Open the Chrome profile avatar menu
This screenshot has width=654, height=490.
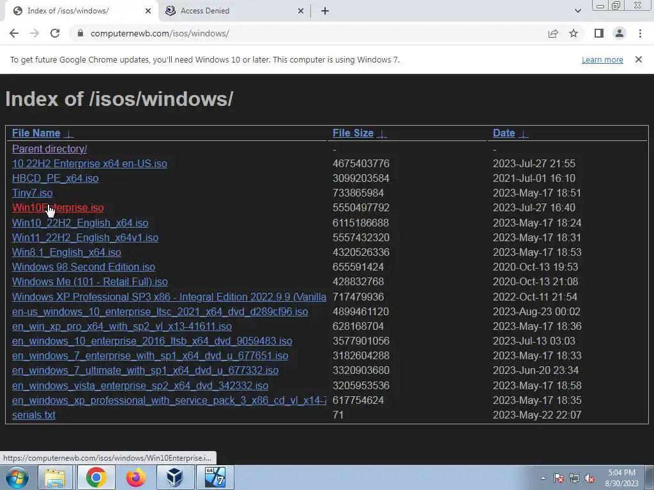(620, 33)
